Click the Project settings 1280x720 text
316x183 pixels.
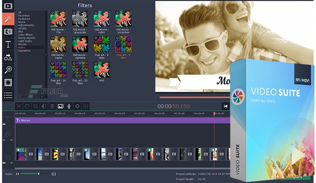coord(203,174)
